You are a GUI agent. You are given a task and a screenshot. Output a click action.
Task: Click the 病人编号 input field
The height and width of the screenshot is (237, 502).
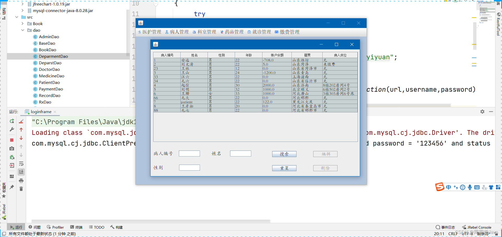(x=189, y=153)
